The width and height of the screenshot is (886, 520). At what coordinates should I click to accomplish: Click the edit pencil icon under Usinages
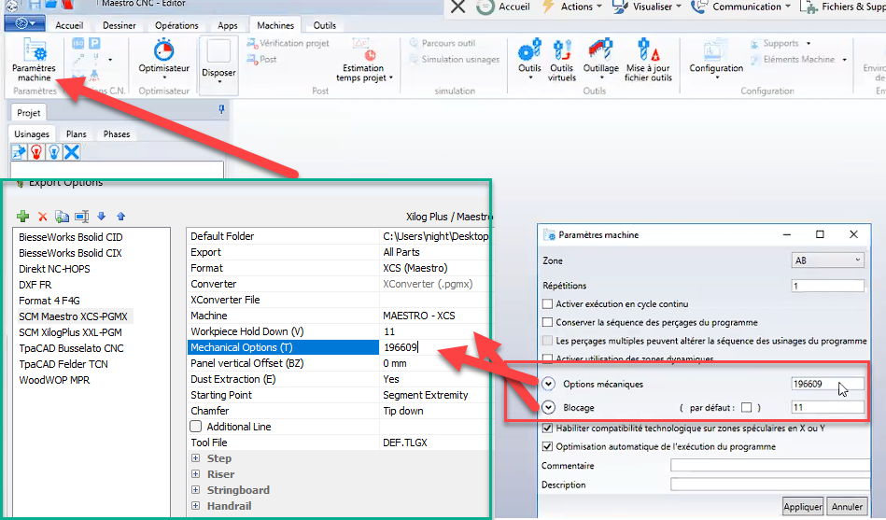tap(19, 152)
